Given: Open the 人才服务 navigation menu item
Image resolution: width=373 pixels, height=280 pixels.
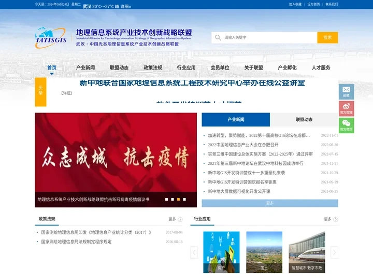Looking at the screenshot, I should coord(321,67).
